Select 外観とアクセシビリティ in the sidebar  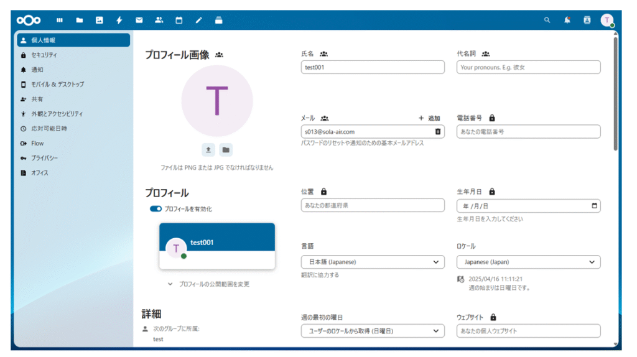(x=57, y=114)
